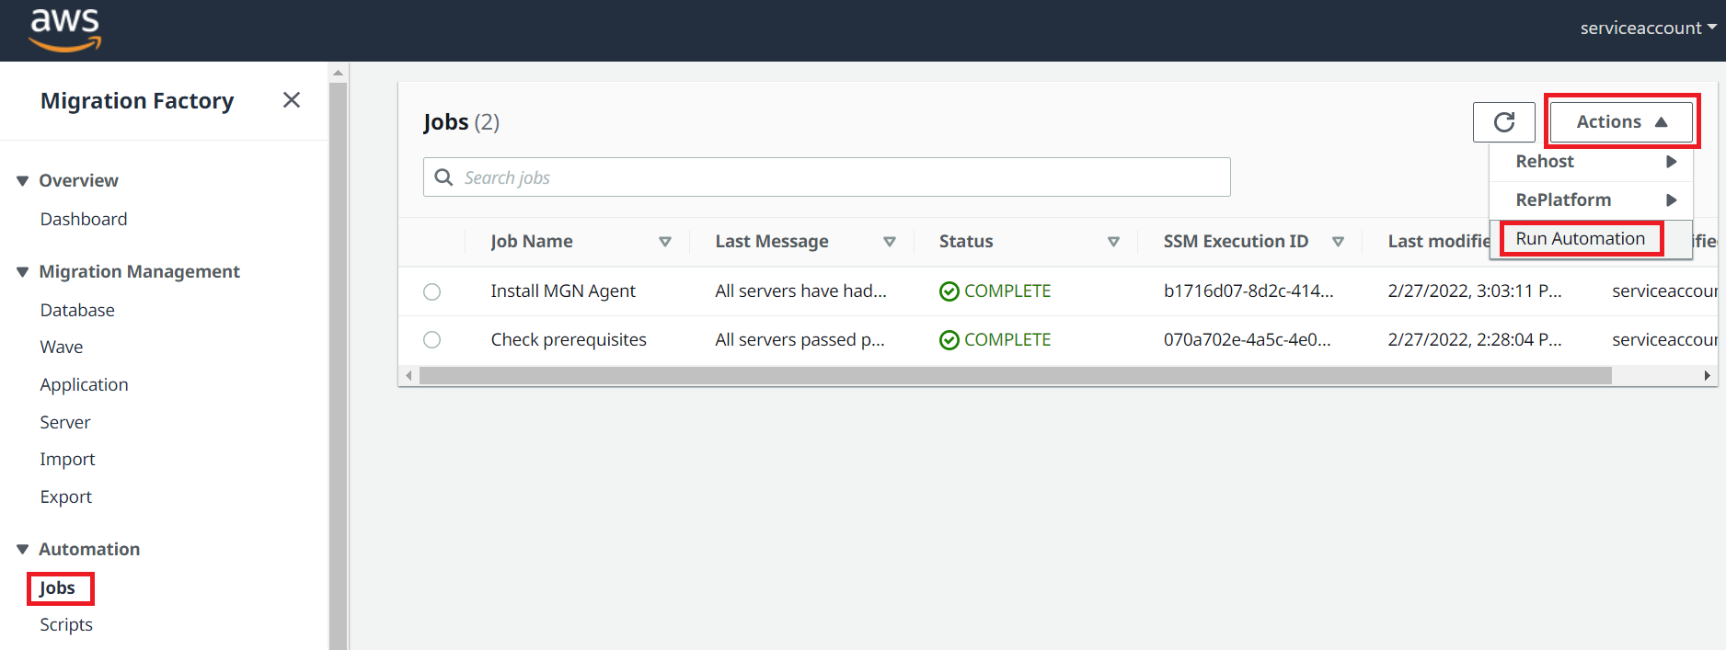The width and height of the screenshot is (1726, 650).
Task: Collapse the Migration Management section
Action: click(22, 272)
